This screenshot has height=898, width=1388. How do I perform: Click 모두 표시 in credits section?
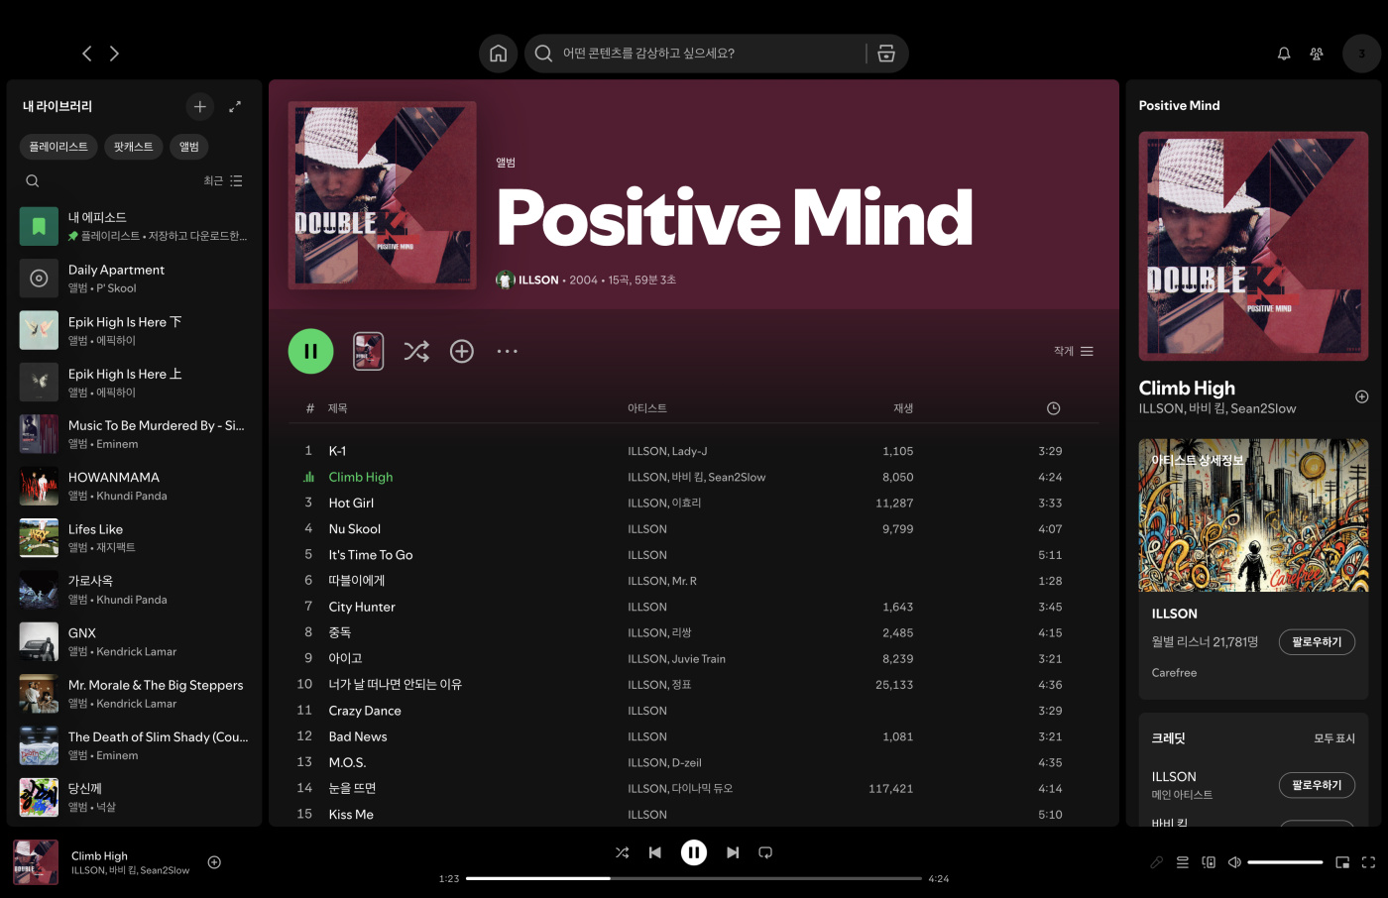1333,738
